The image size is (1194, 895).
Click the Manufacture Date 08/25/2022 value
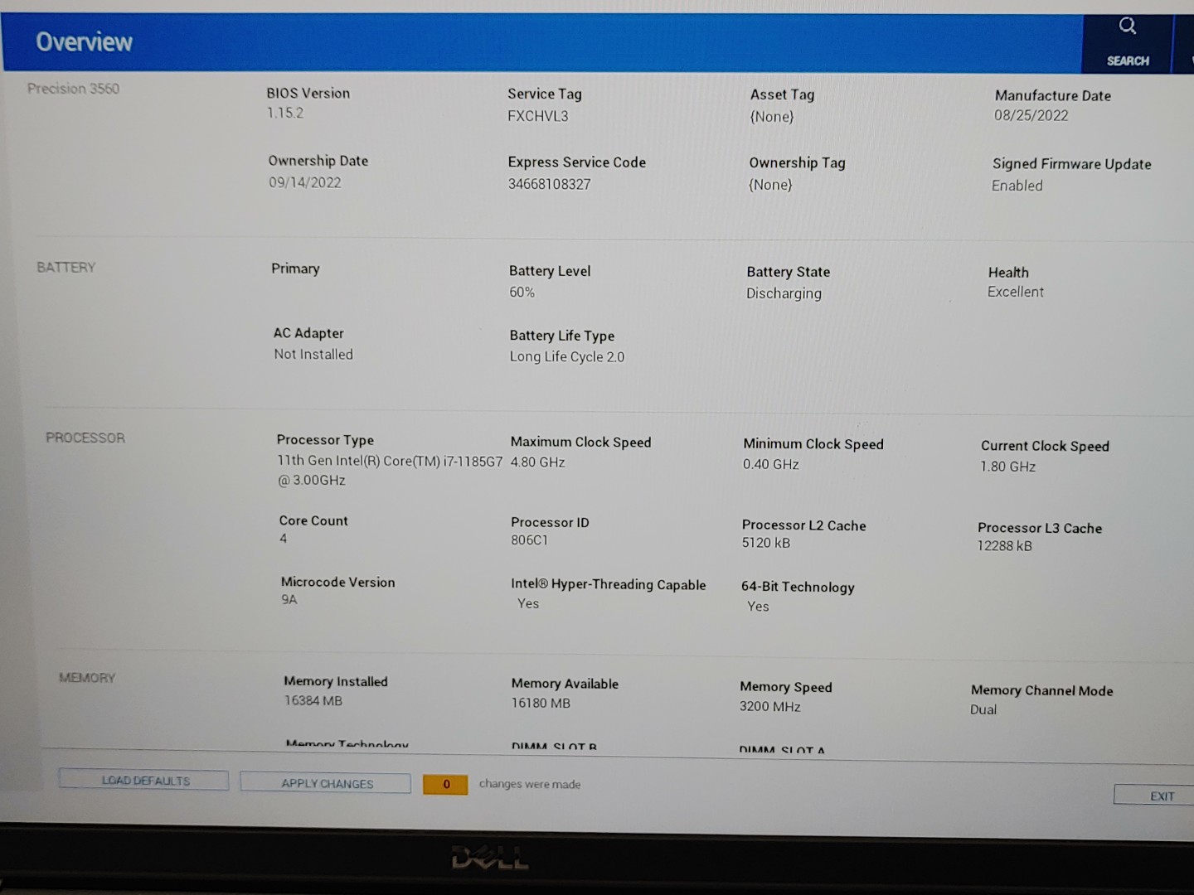(1031, 116)
